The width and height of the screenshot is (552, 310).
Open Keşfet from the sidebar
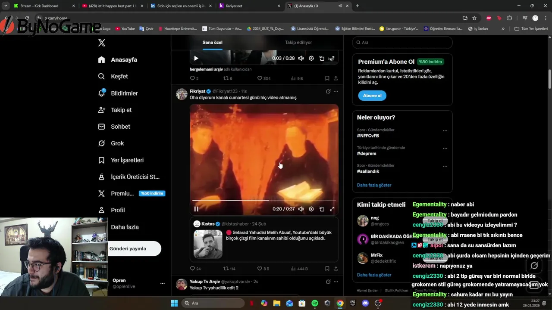pos(113,76)
